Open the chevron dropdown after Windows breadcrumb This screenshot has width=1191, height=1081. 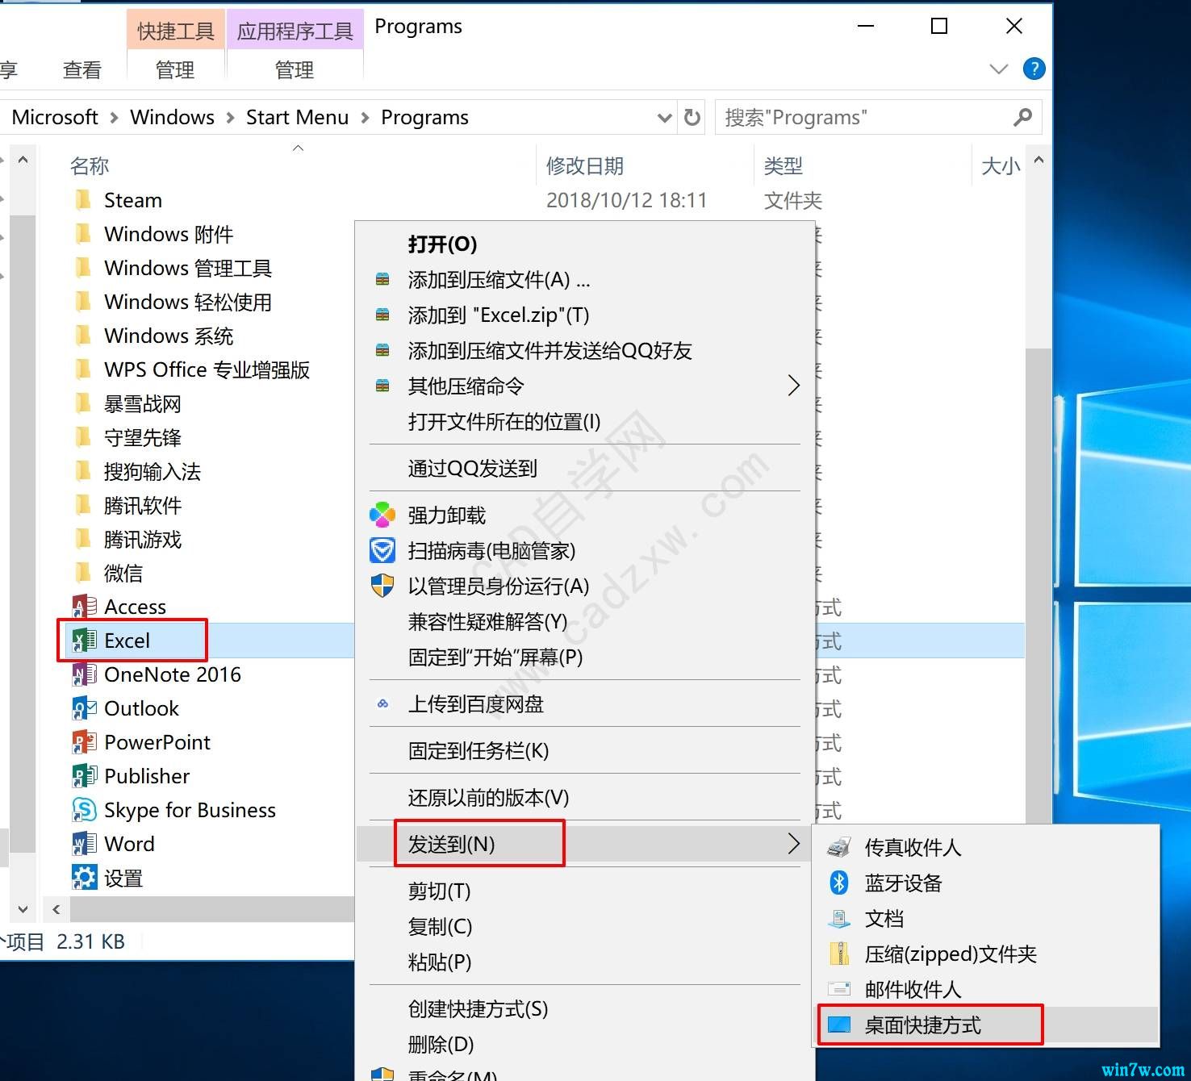coord(230,118)
